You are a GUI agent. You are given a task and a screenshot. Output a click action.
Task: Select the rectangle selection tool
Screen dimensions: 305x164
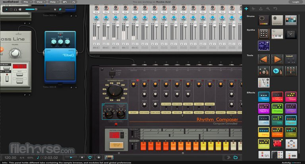tap(11, 10)
